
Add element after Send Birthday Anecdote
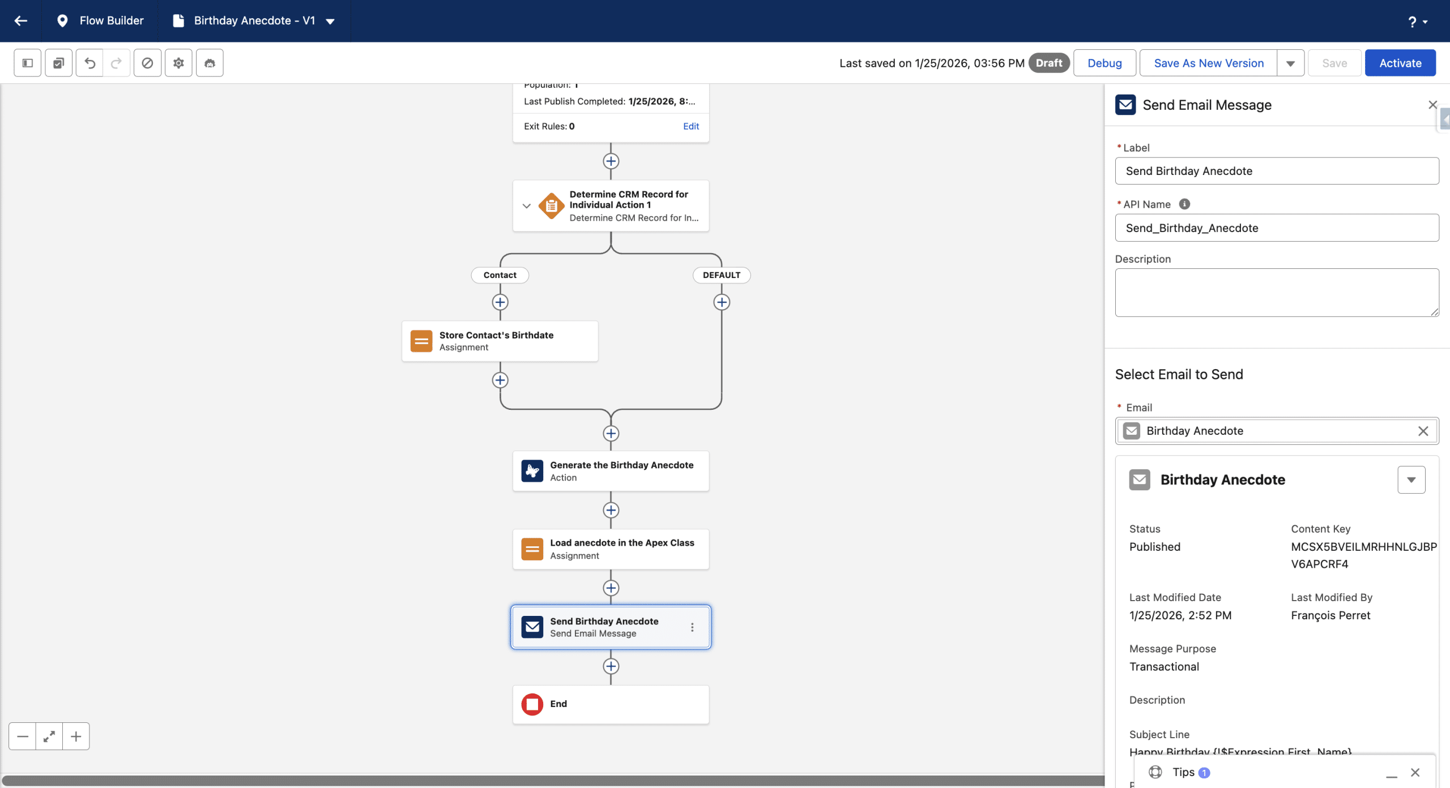(611, 666)
